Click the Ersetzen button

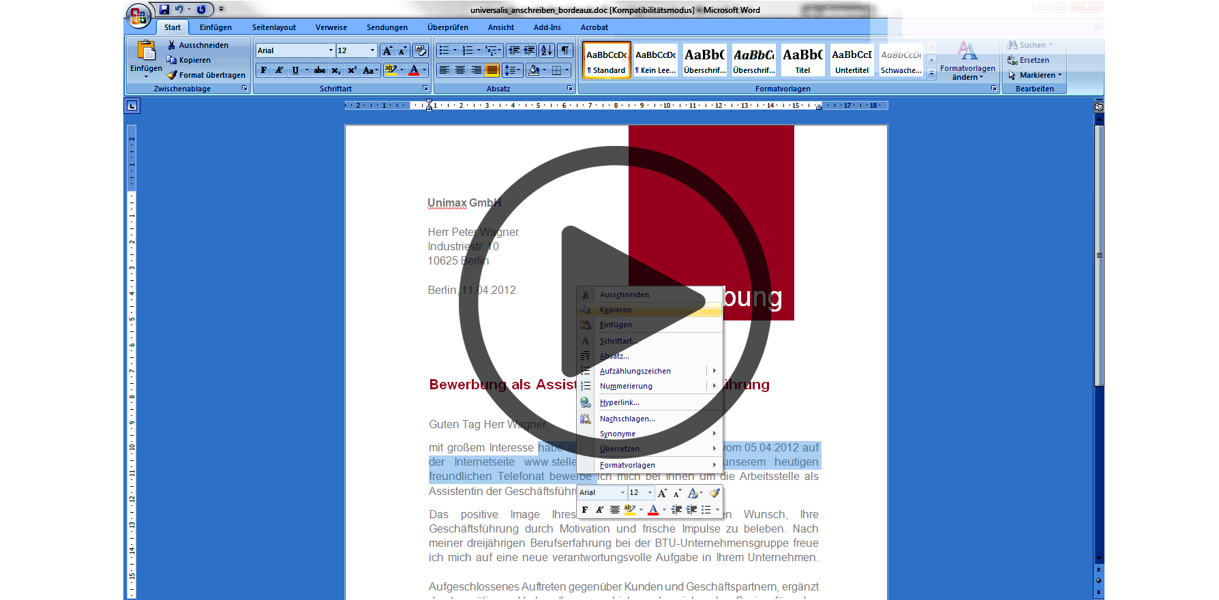point(1034,60)
